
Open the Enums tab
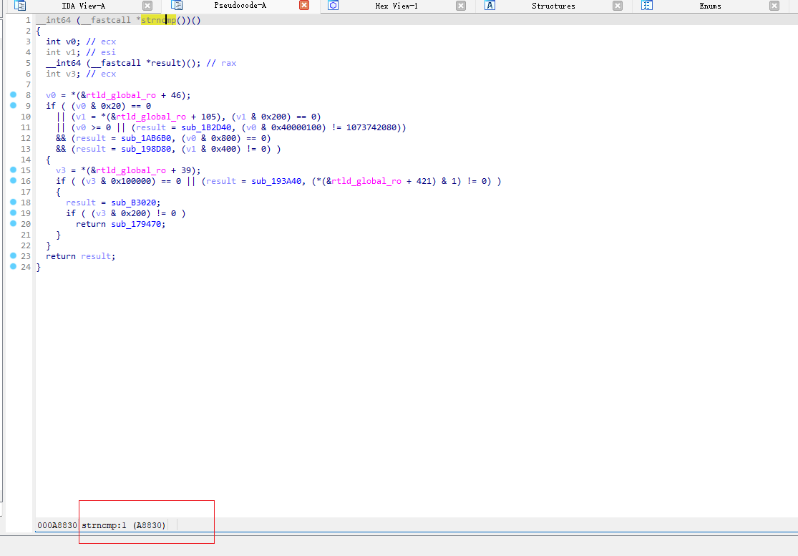point(710,6)
